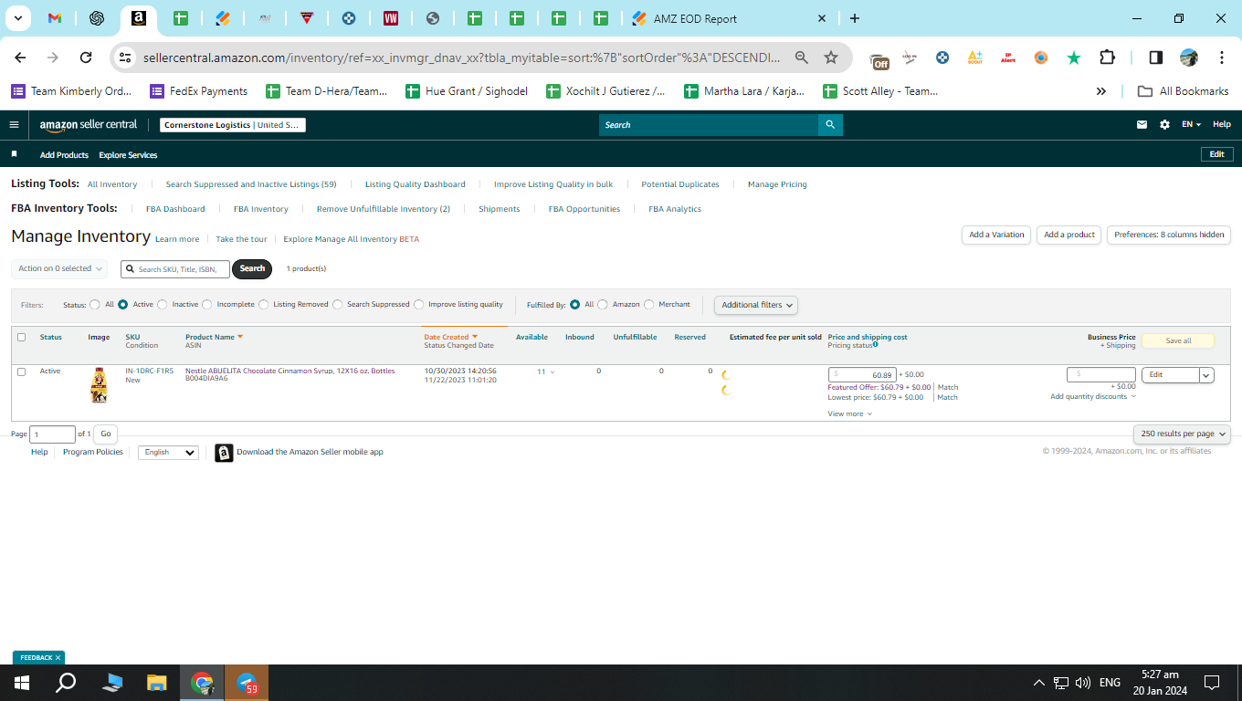Open the Action on 0 selected dropdown
This screenshot has height=701, width=1242.
[59, 268]
